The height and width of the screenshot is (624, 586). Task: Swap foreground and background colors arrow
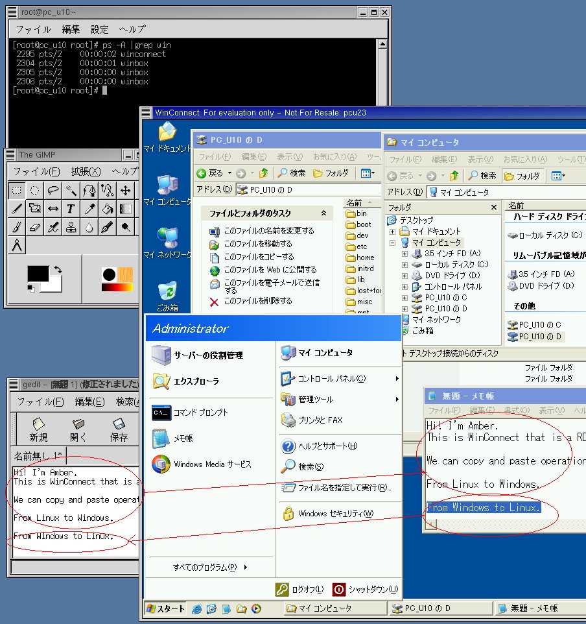[x=58, y=269]
